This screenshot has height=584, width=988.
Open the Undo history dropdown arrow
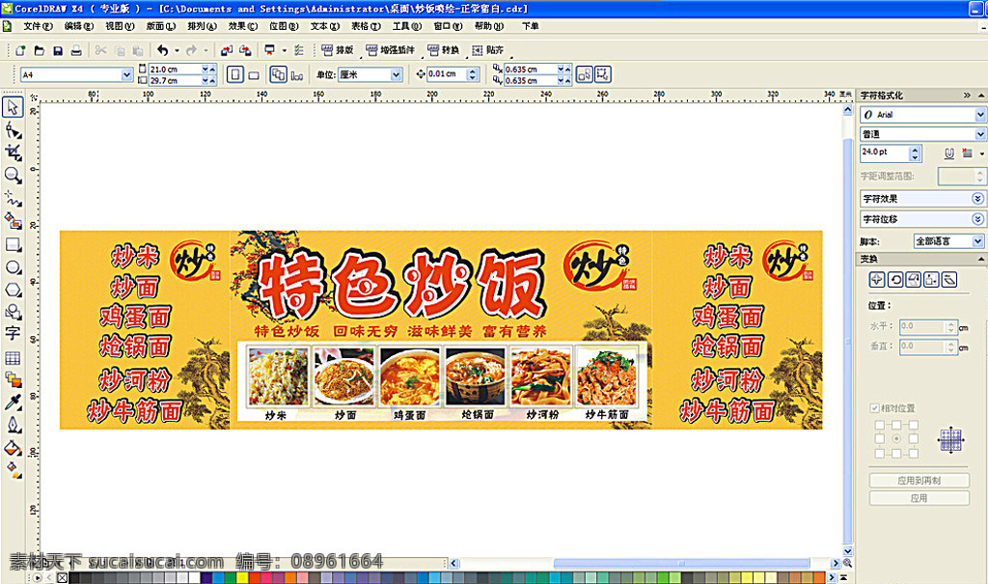[x=177, y=50]
